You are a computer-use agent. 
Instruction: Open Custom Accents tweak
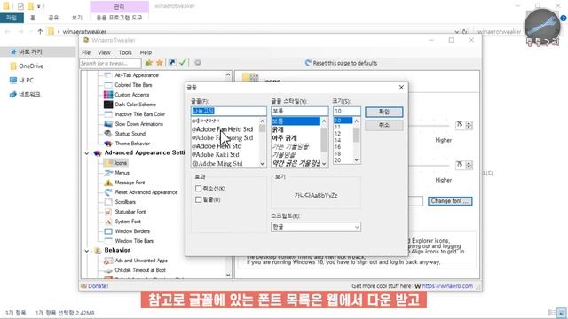132,95
